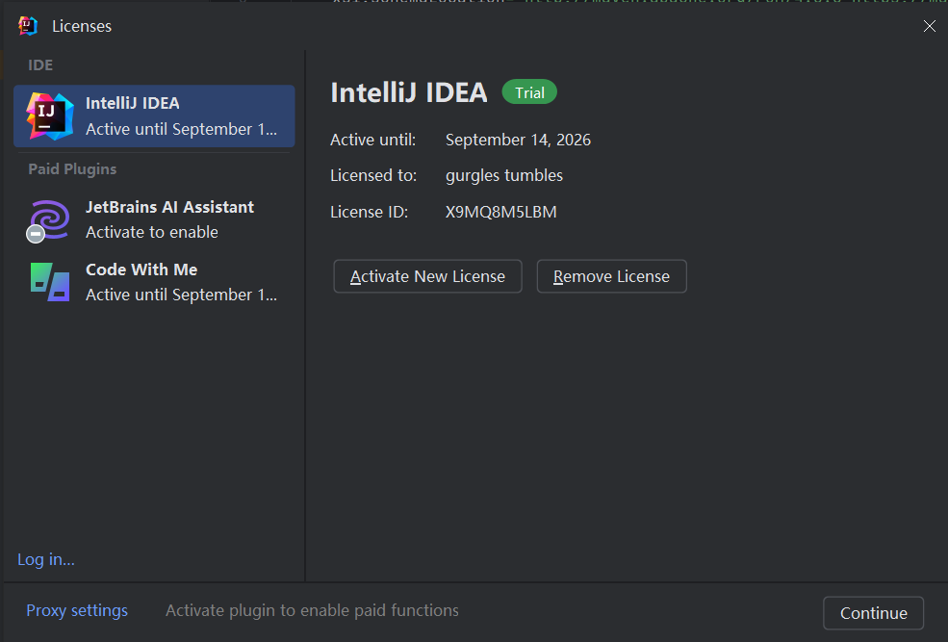Click the License ID value X9MQ8M5LBM
Image resolution: width=948 pixels, height=642 pixels.
tap(501, 212)
